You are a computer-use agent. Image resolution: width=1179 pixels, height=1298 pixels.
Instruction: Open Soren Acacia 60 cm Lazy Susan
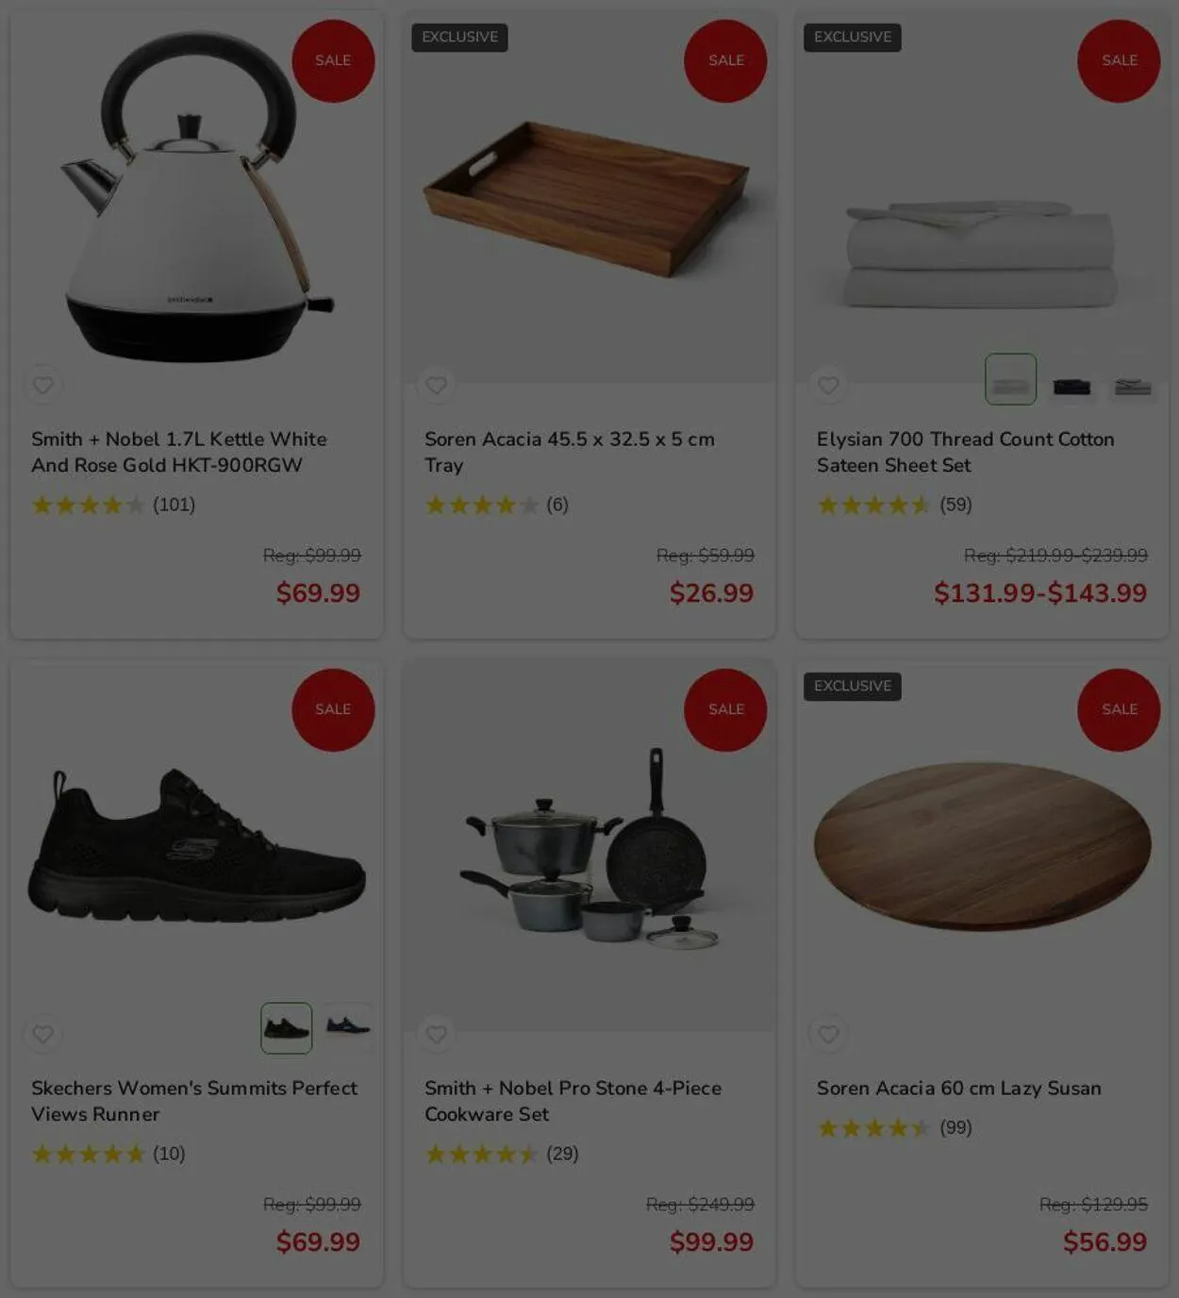(x=959, y=1088)
